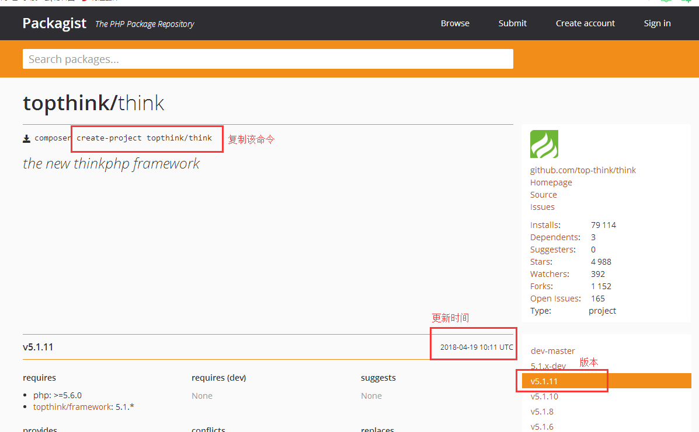This screenshot has width=699, height=432.
Task: Click the Watchers link
Action: tap(550, 274)
